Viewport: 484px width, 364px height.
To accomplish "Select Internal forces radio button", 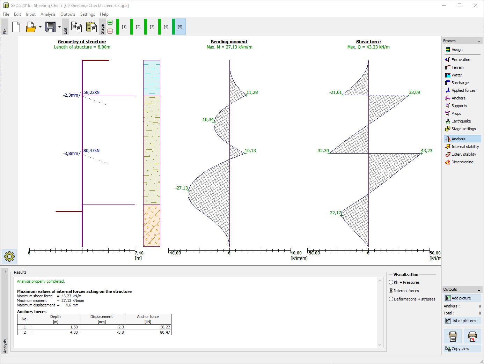I will point(391,291).
